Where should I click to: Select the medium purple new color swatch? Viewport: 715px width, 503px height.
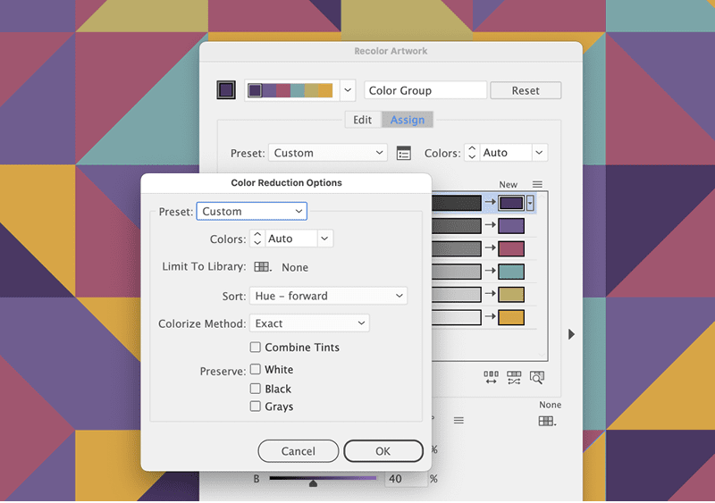(x=510, y=226)
